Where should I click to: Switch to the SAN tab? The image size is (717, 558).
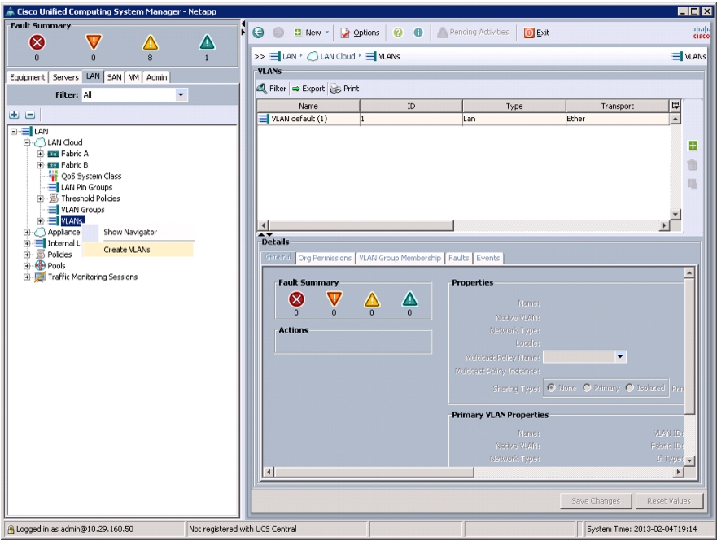pos(114,77)
